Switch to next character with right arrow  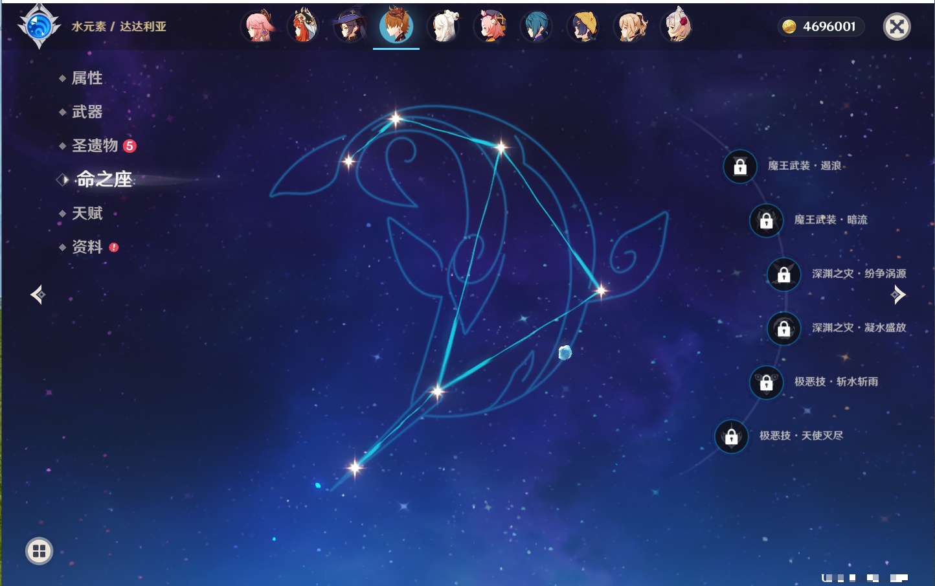coord(898,295)
